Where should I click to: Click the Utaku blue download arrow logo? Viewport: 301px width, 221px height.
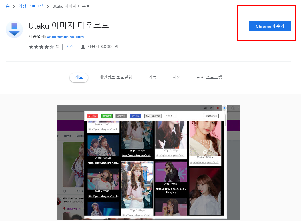(x=14, y=30)
